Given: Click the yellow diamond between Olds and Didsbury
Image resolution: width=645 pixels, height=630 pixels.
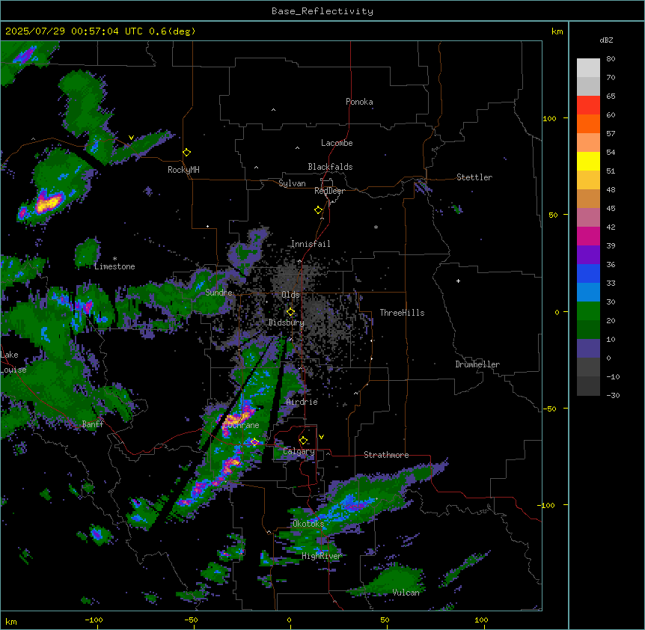Looking at the screenshot, I should 290,312.
